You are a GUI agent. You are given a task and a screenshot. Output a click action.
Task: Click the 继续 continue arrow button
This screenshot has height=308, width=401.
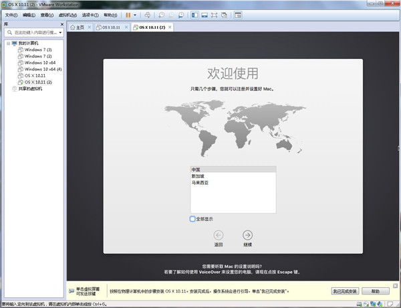click(x=247, y=235)
